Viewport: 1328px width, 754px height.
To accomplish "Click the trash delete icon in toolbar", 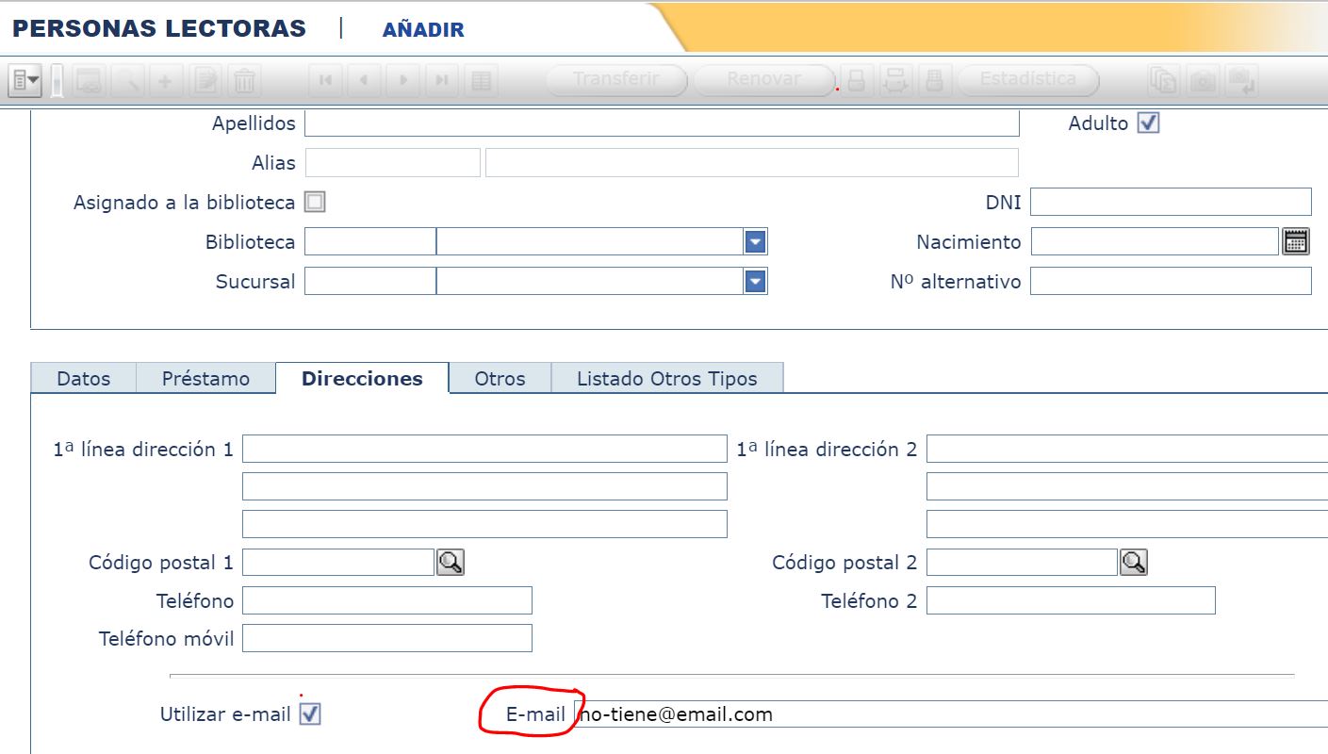I will coord(244,81).
